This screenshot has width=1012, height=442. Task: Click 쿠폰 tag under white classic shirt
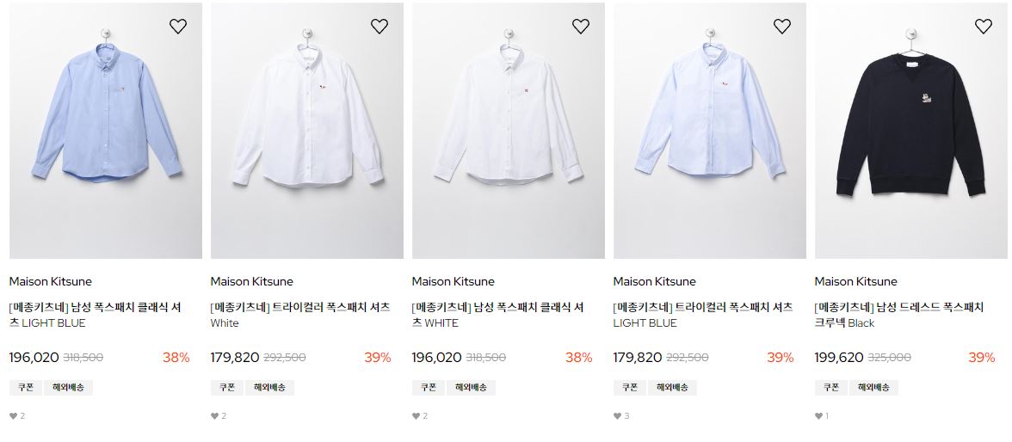(x=429, y=387)
